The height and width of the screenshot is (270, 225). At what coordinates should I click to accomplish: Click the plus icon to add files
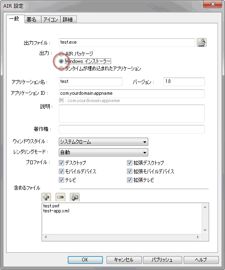coord(46,197)
